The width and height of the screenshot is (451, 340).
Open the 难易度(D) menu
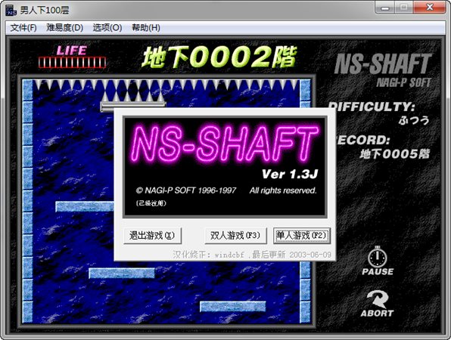[x=65, y=28]
